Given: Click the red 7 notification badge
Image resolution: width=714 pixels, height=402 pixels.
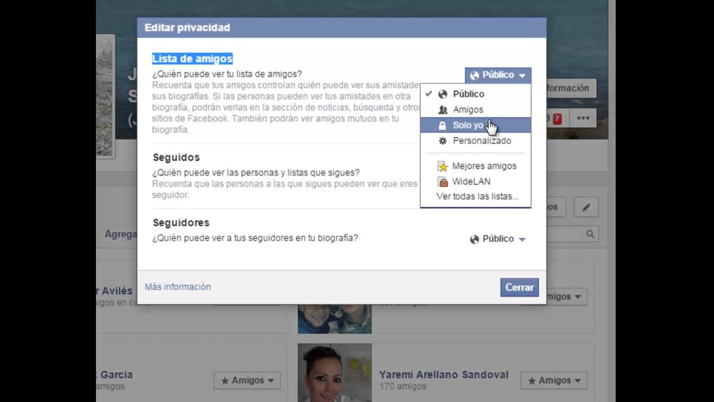Looking at the screenshot, I should pos(557,118).
